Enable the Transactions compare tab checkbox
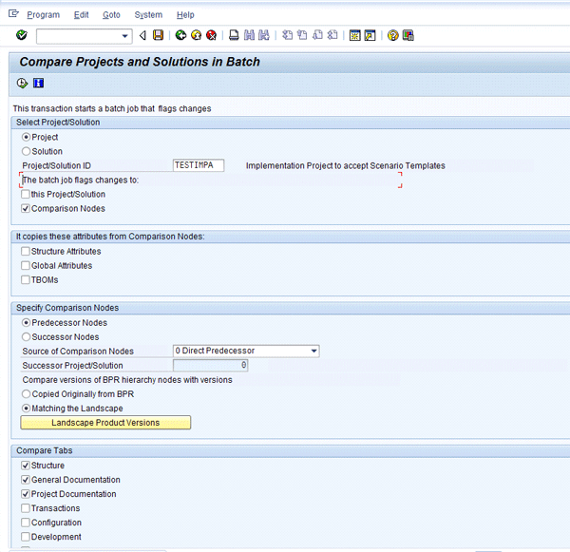 [26, 508]
